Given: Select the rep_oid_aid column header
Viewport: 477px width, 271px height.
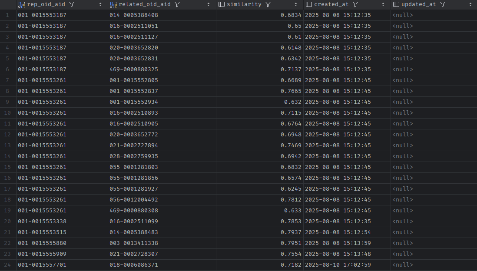Looking at the screenshot, I should [62, 5].
